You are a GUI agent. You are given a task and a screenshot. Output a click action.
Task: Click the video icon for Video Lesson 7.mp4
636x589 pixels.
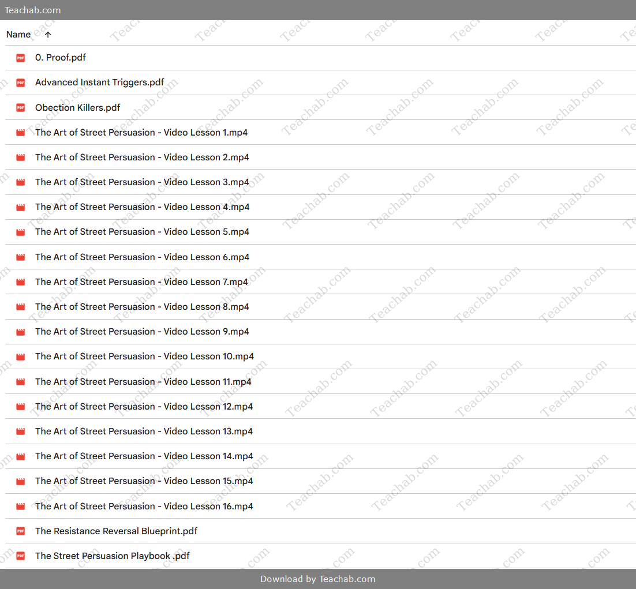(x=21, y=282)
